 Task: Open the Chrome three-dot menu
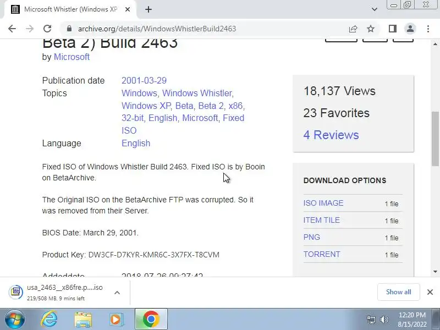click(x=428, y=29)
